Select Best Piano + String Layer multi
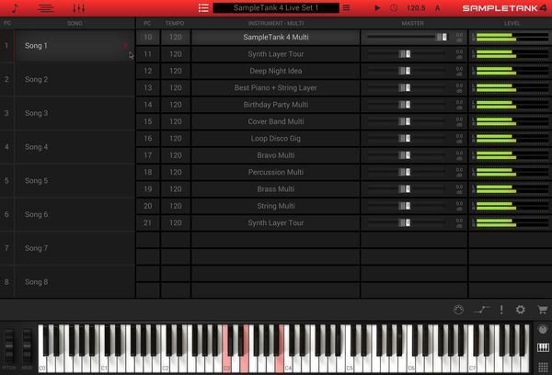This screenshot has height=375, width=552. (x=276, y=88)
